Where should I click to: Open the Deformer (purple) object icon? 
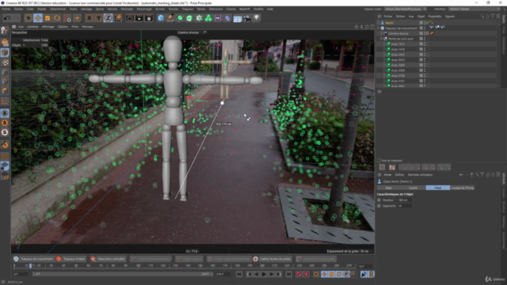point(227,18)
